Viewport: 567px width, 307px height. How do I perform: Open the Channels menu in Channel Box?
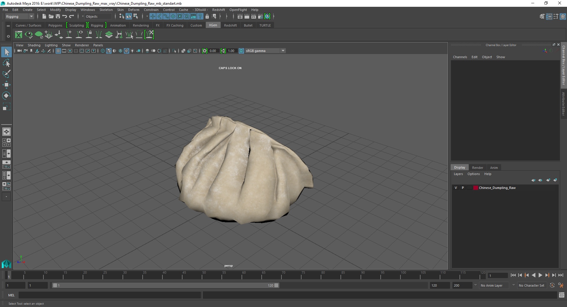[x=460, y=57]
